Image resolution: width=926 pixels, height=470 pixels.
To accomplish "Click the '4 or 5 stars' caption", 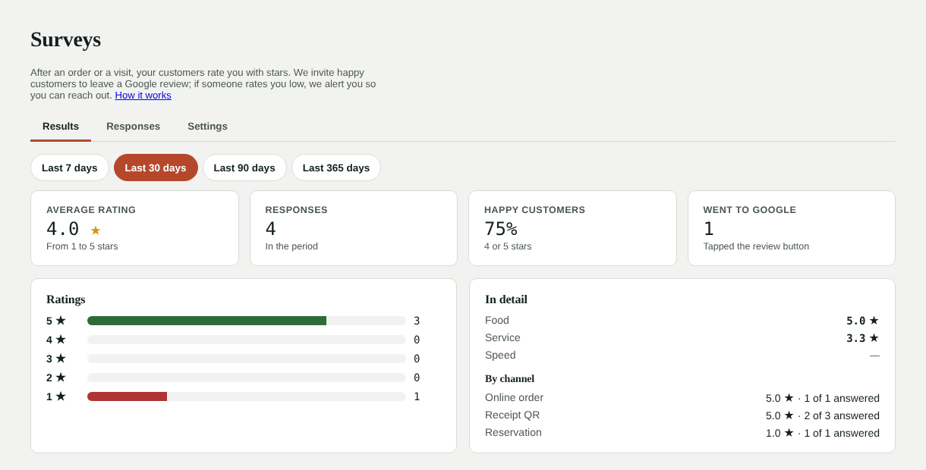I will [508, 246].
